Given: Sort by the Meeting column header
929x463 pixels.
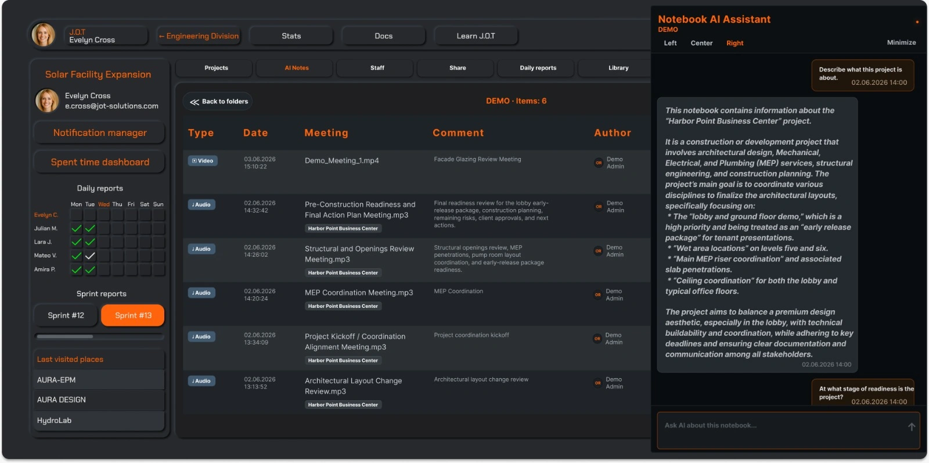Looking at the screenshot, I should pos(326,133).
